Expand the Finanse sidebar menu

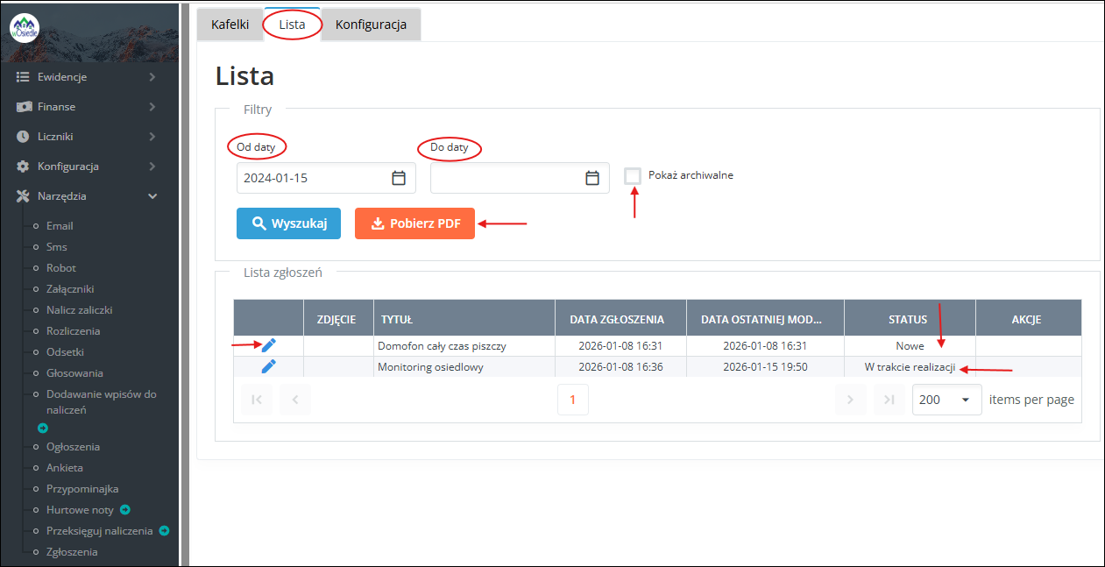click(x=88, y=107)
